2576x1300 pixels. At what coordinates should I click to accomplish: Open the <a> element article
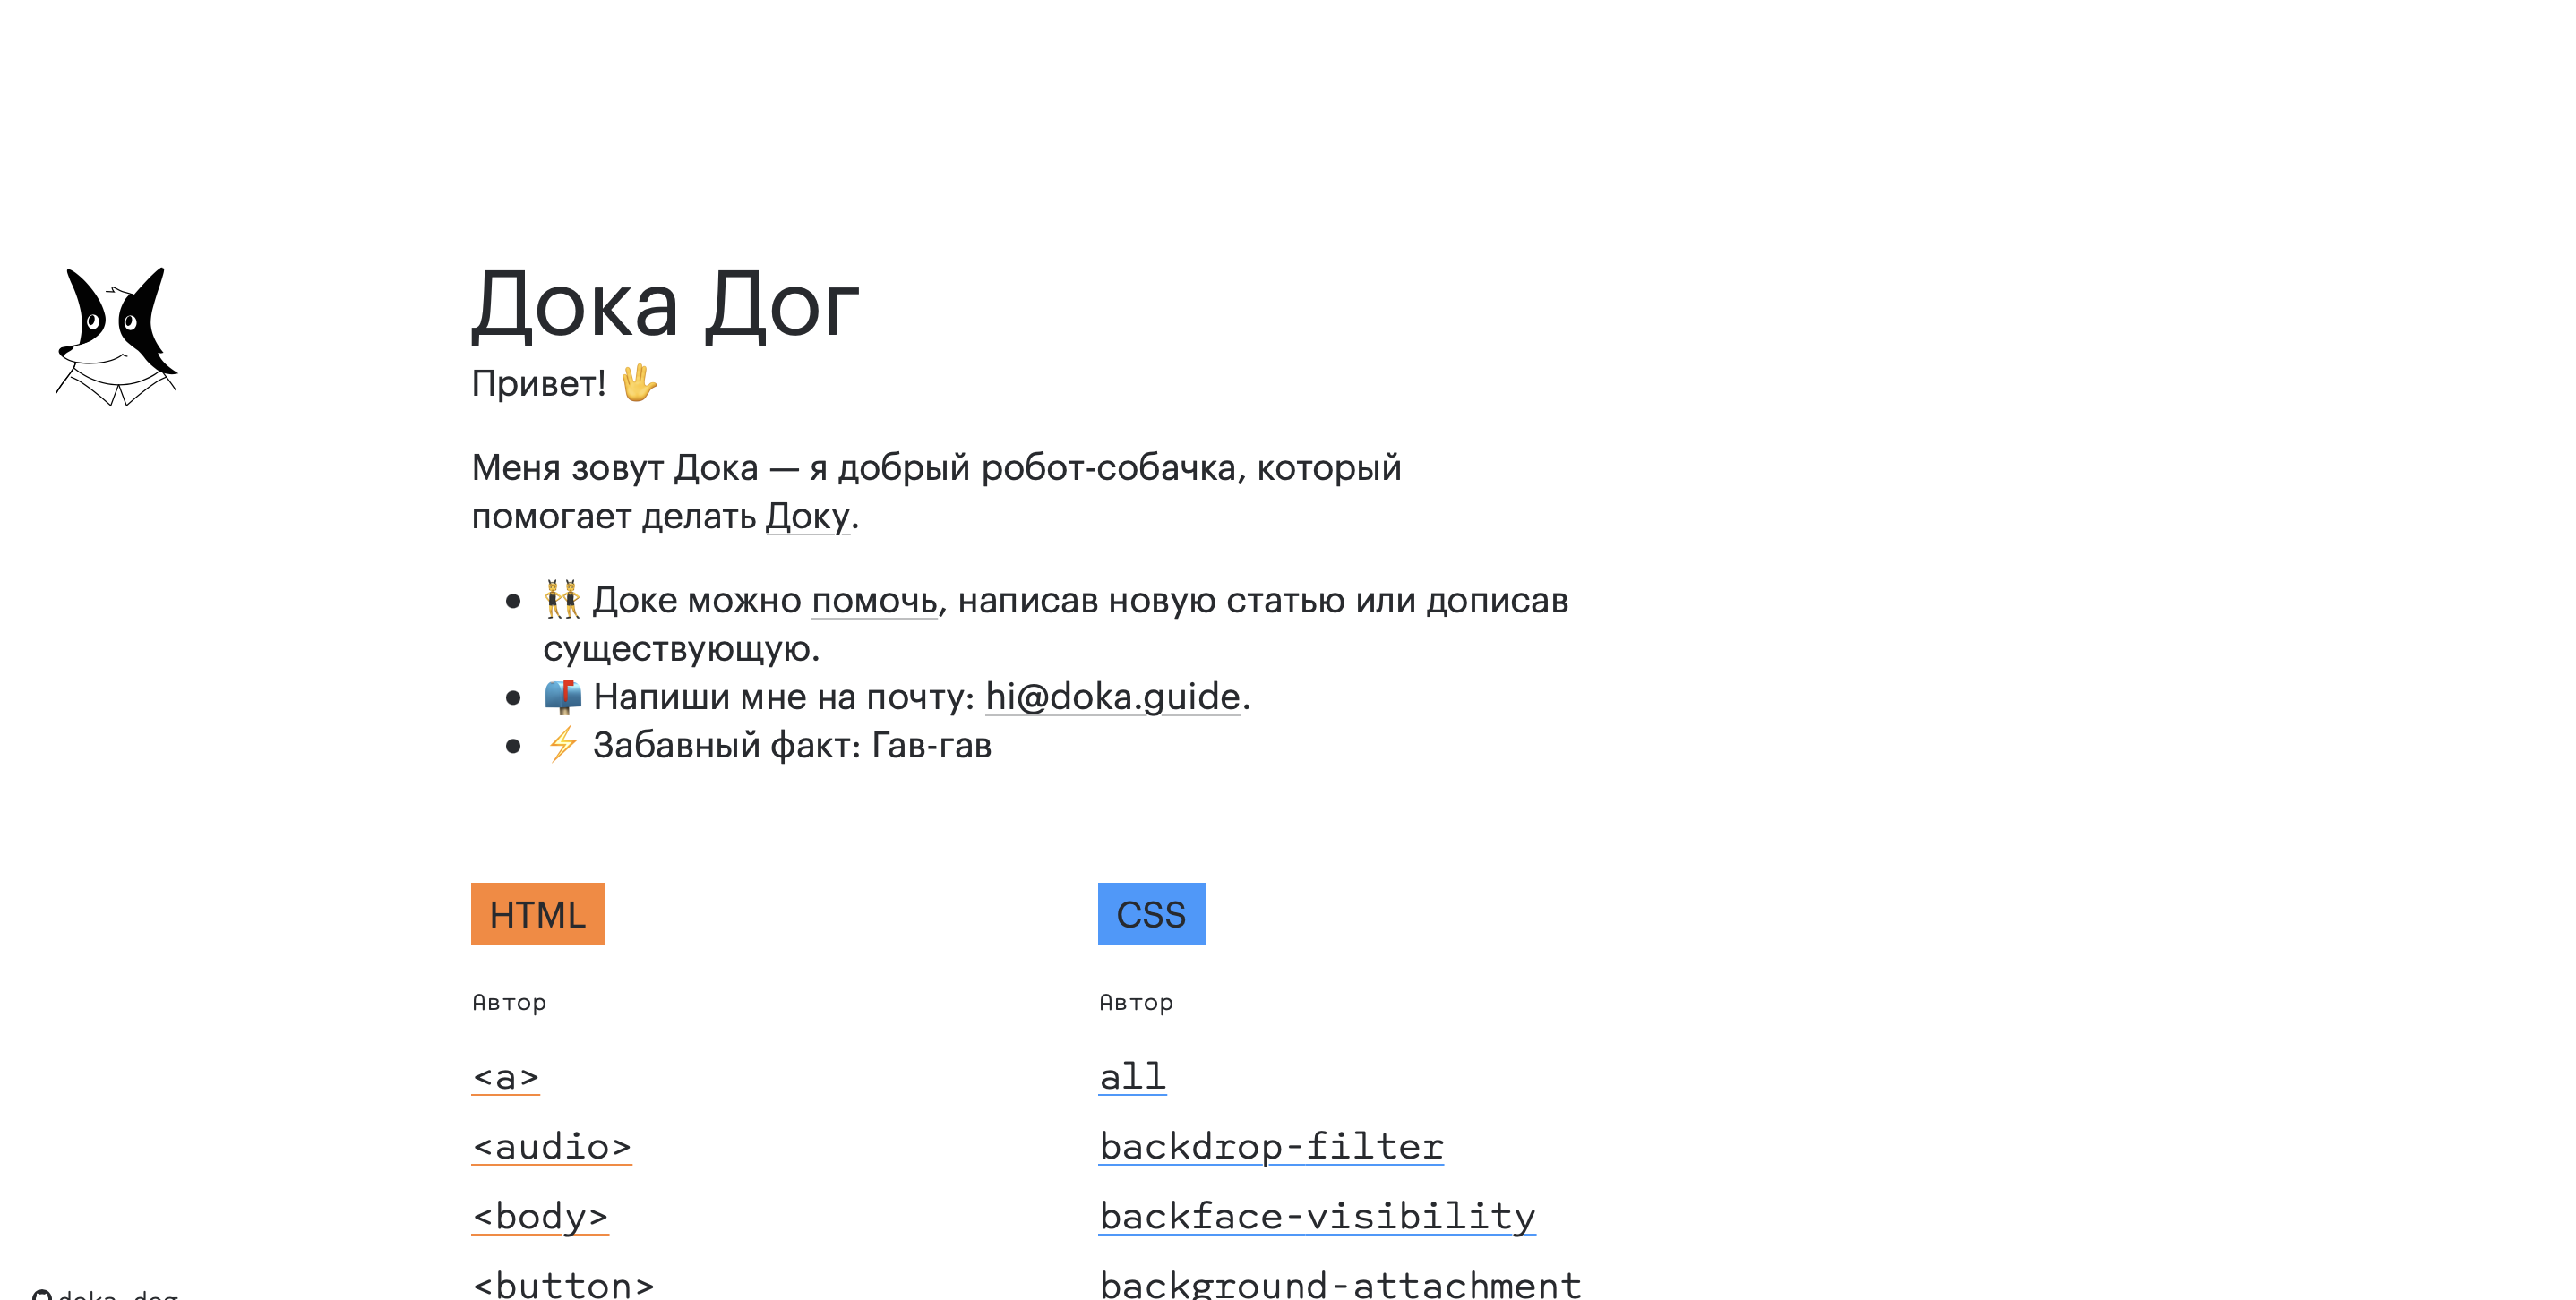[x=504, y=1076]
